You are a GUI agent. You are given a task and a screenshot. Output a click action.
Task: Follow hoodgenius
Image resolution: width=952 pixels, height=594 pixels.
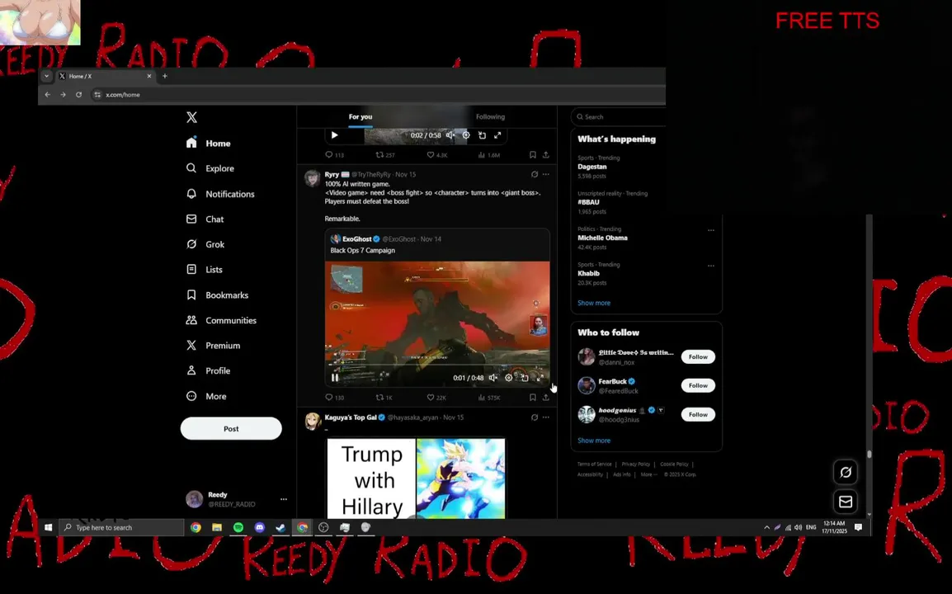pos(698,414)
